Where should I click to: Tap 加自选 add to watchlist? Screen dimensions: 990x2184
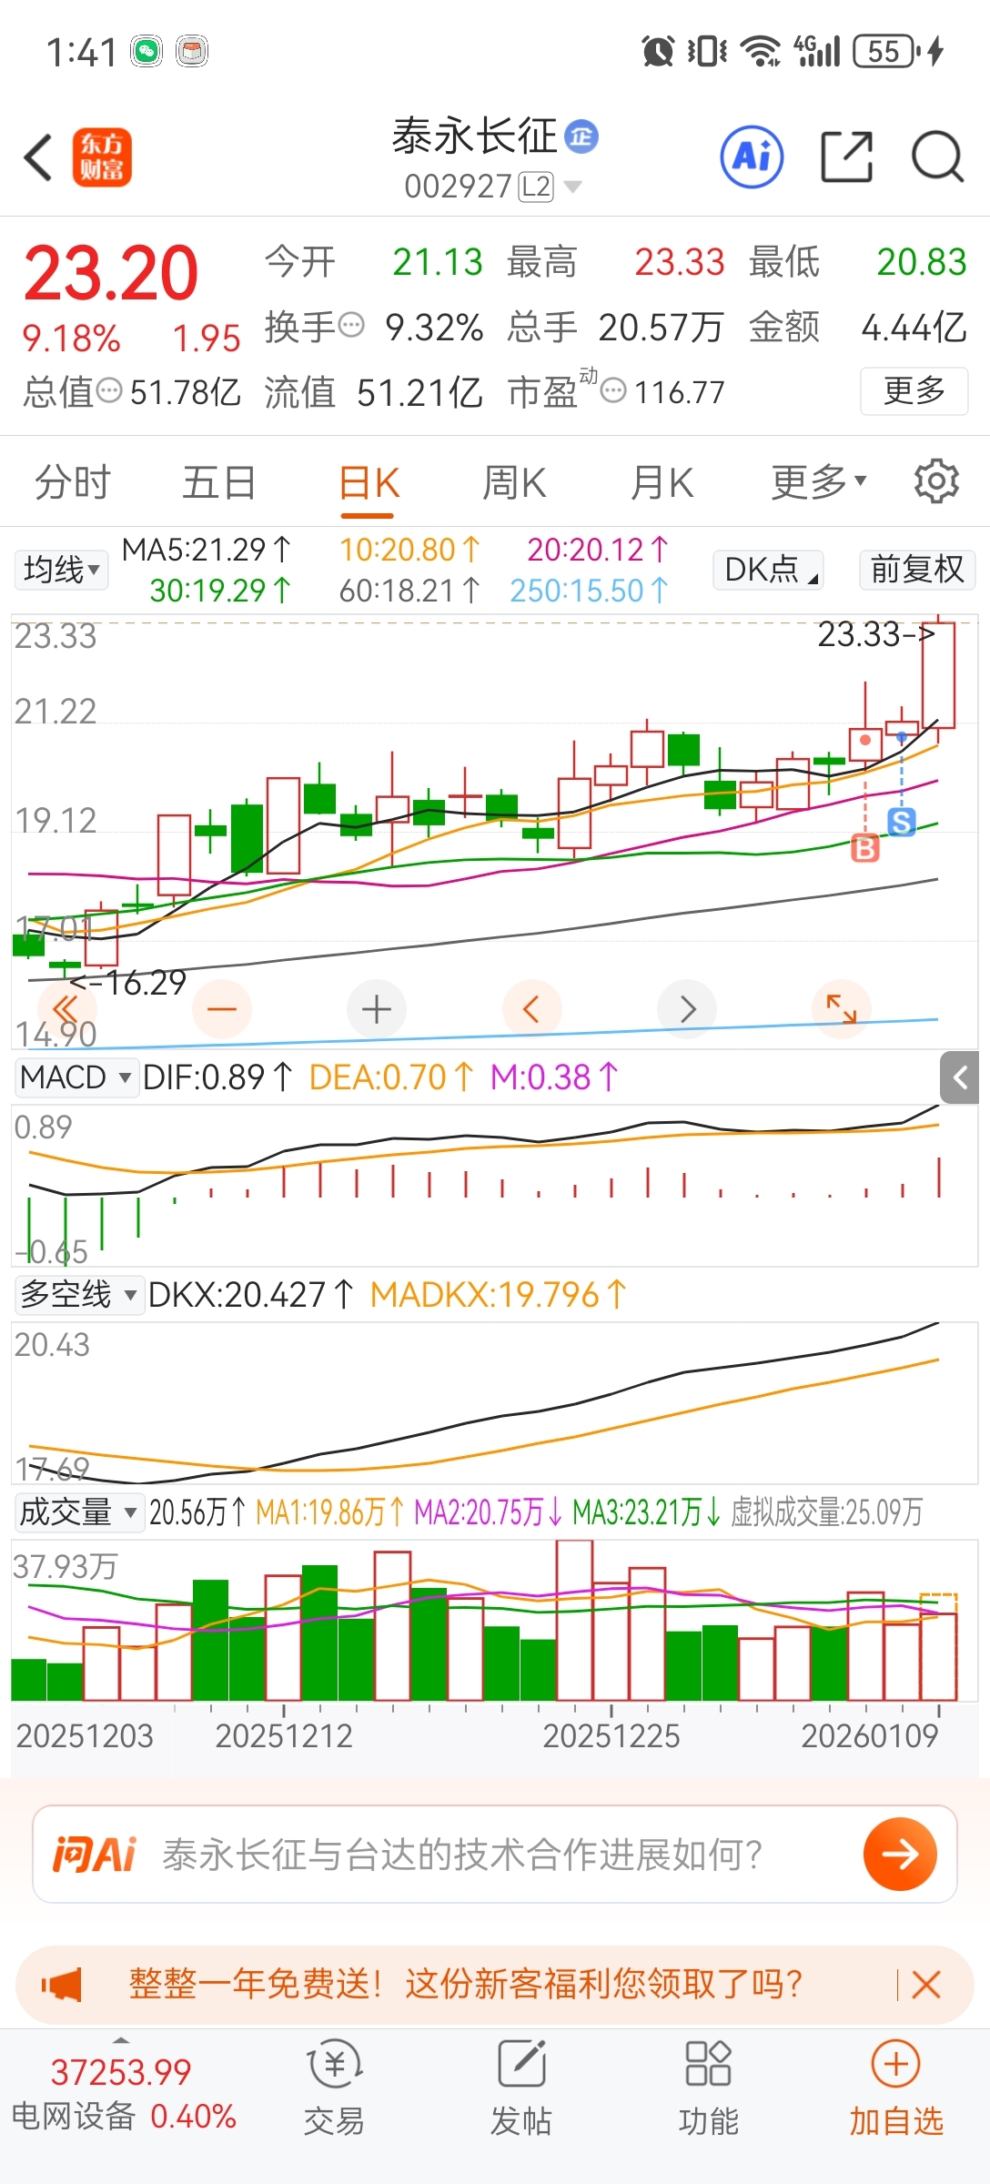896,2088
